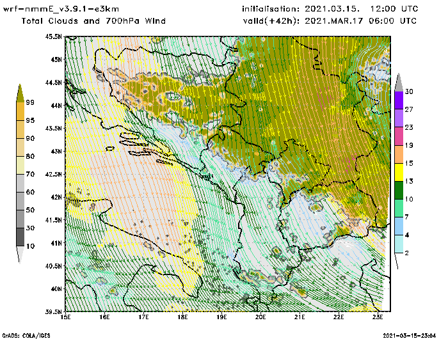
Task: Click the 44N latitude label
Action: [x=56, y=106]
